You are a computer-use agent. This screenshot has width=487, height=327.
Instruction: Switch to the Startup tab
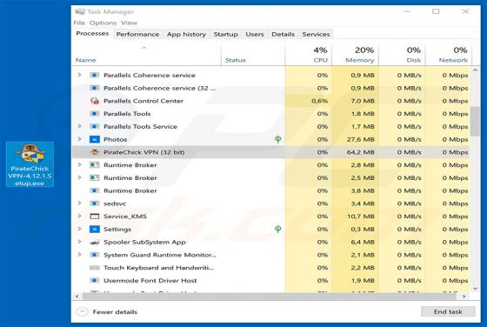click(x=226, y=34)
